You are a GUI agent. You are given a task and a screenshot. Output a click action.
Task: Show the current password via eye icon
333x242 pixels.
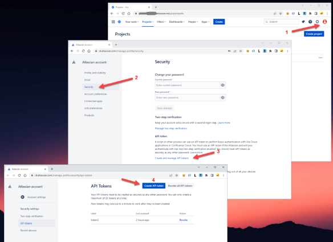coord(222,85)
